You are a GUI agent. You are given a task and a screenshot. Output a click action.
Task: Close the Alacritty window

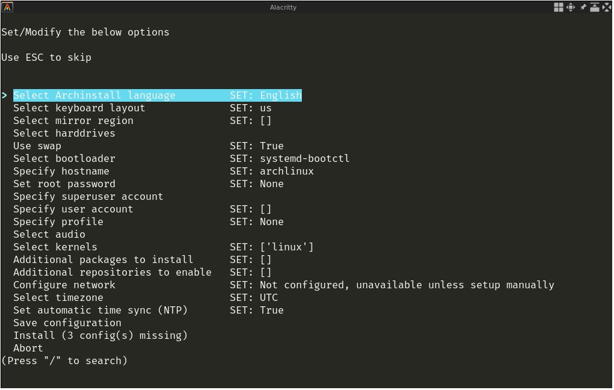606,7
